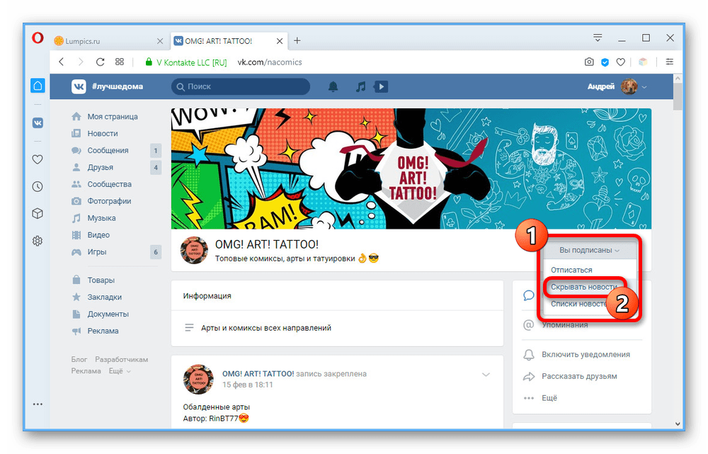The height and width of the screenshot is (454, 708).
Task: Click the address bar URL vk.com/nacomics
Action: point(270,62)
